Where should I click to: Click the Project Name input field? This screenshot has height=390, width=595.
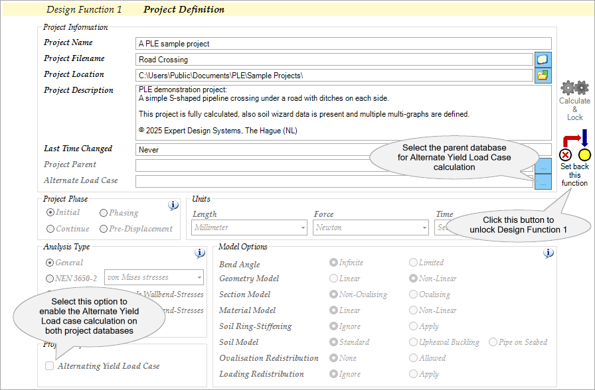(x=343, y=44)
